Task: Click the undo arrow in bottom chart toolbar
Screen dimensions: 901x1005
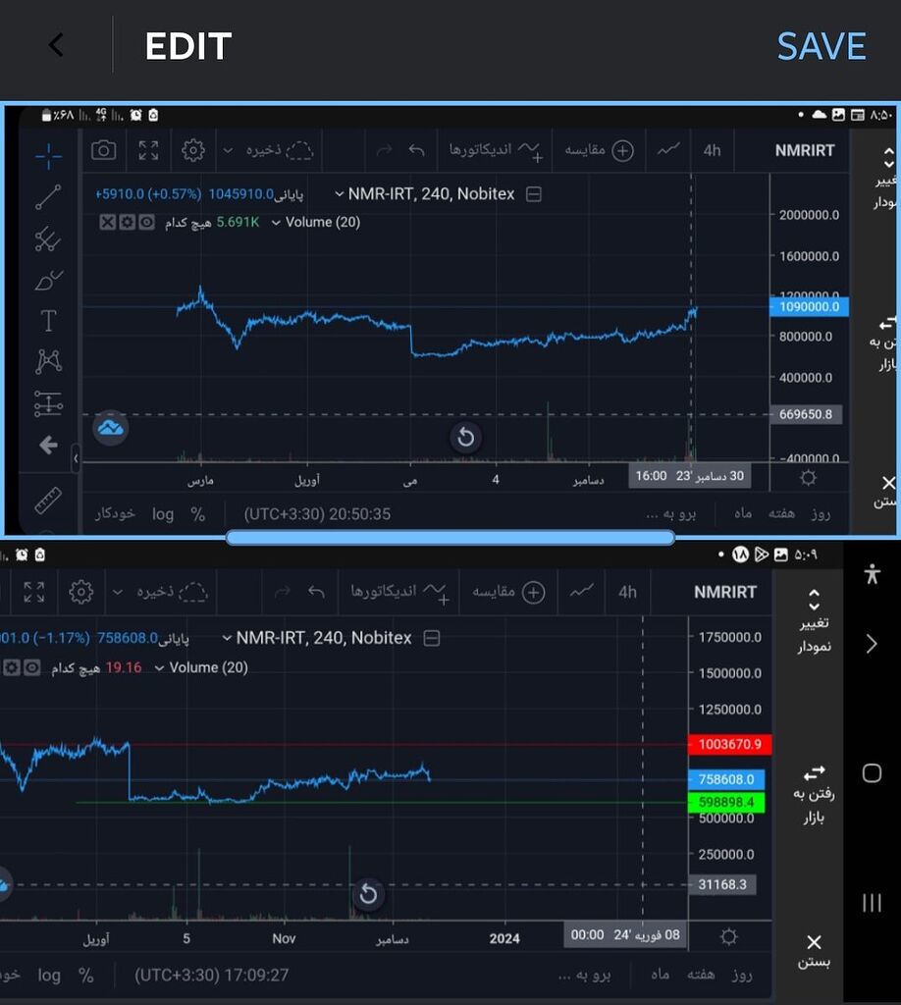Action: pyautogui.click(x=316, y=592)
